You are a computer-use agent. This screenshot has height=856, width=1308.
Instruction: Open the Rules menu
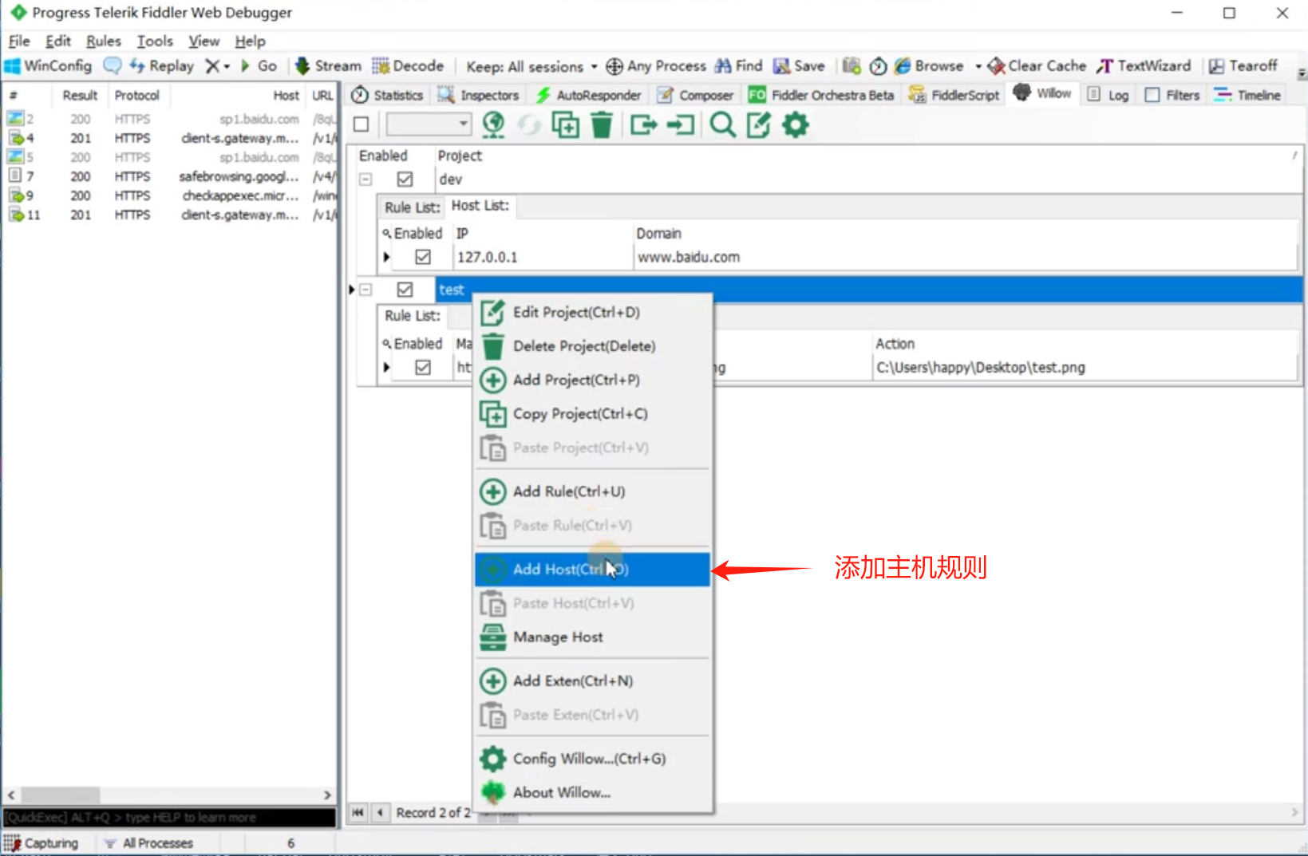(104, 41)
